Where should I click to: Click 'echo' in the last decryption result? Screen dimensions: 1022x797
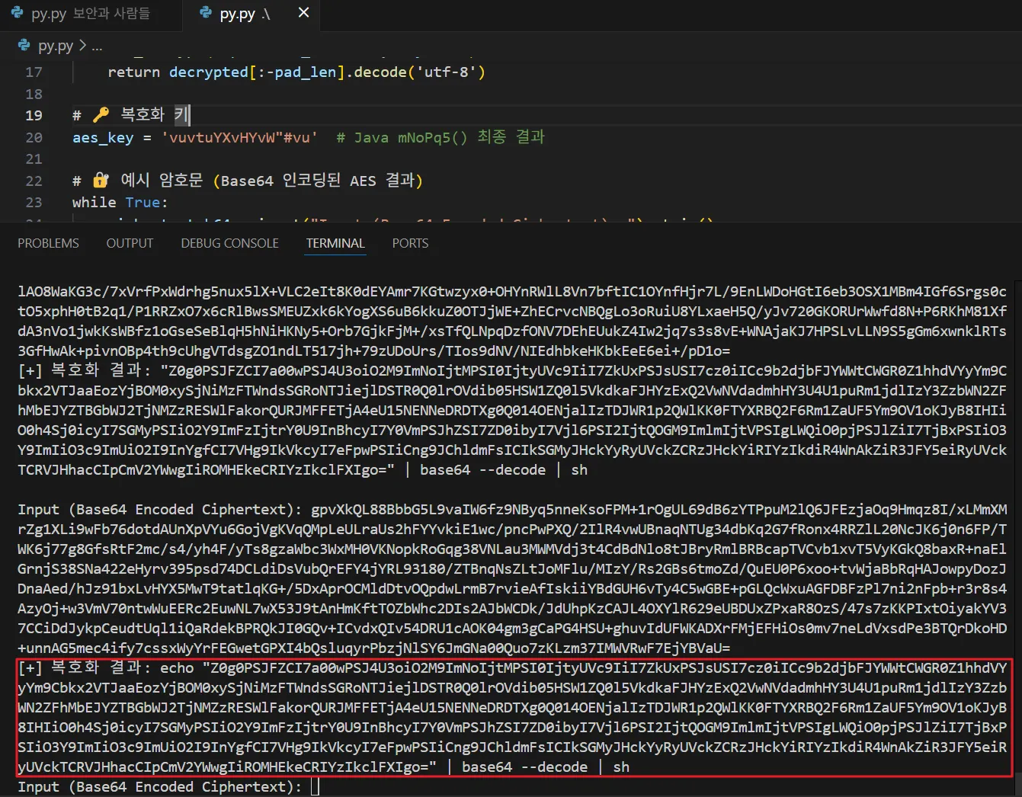click(177, 668)
